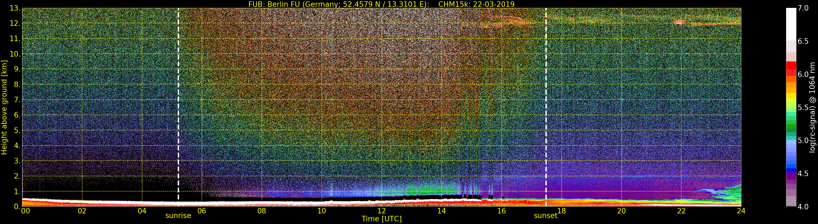
Task: Click the "00" time axis tick label
Action: 25,211
